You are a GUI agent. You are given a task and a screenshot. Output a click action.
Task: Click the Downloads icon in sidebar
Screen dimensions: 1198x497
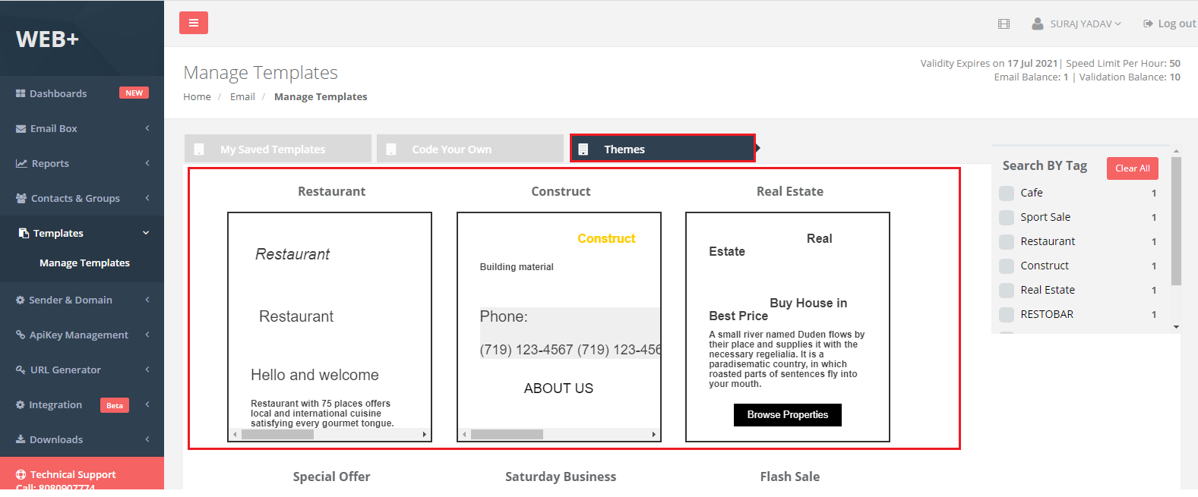(21, 440)
